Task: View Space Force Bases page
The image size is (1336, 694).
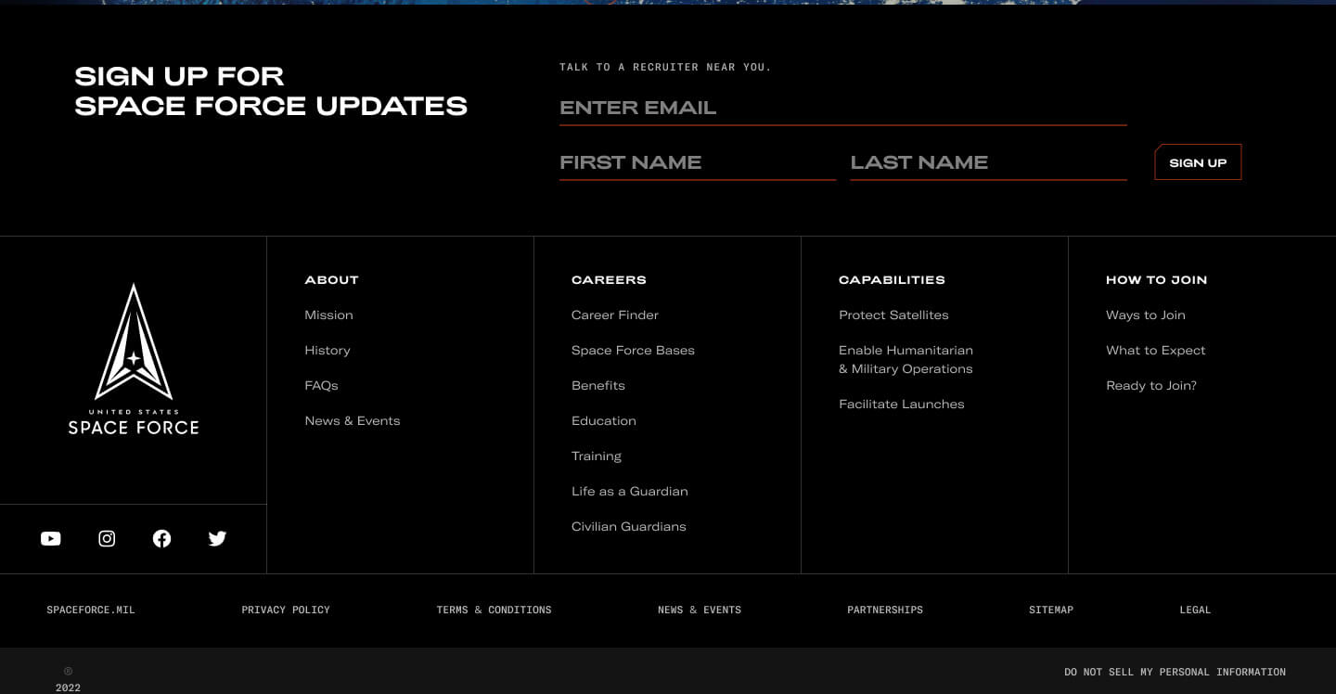Action: click(633, 351)
